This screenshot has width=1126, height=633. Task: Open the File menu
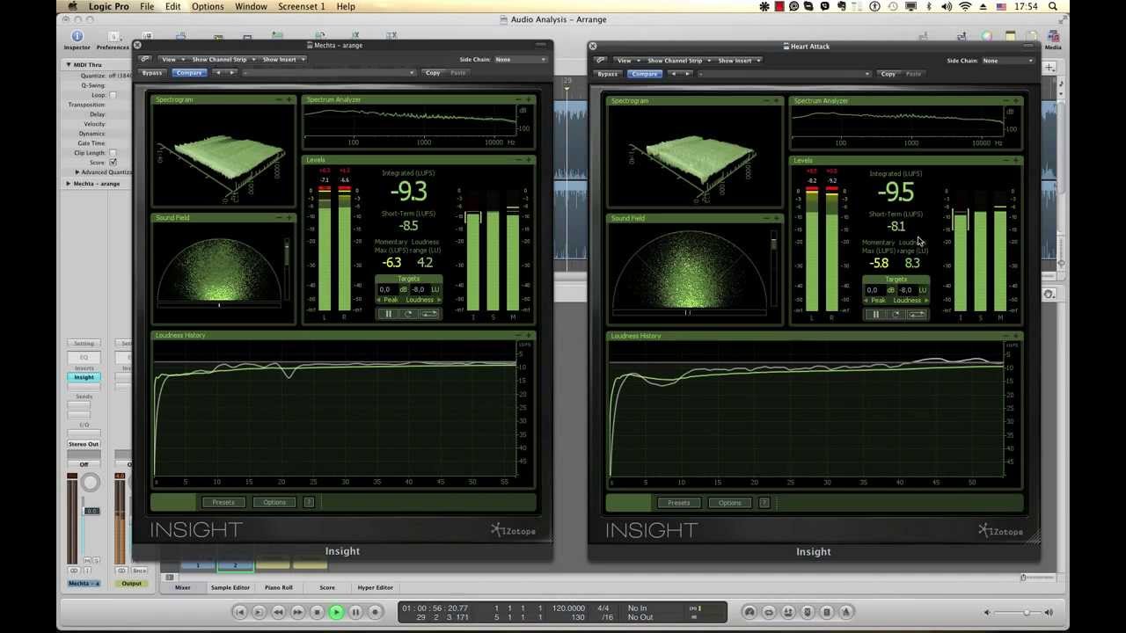147,6
